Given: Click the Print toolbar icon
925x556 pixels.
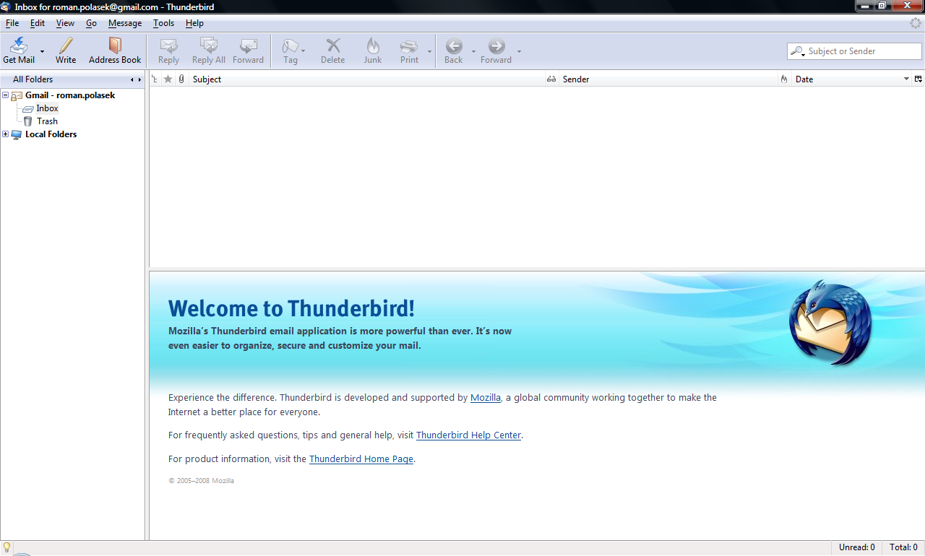Looking at the screenshot, I should pos(409,46).
